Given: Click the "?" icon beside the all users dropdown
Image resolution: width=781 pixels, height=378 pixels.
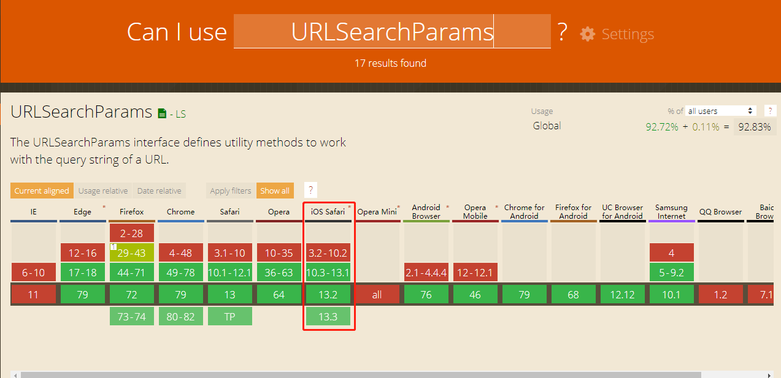Looking at the screenshot, I should [770, 110].
